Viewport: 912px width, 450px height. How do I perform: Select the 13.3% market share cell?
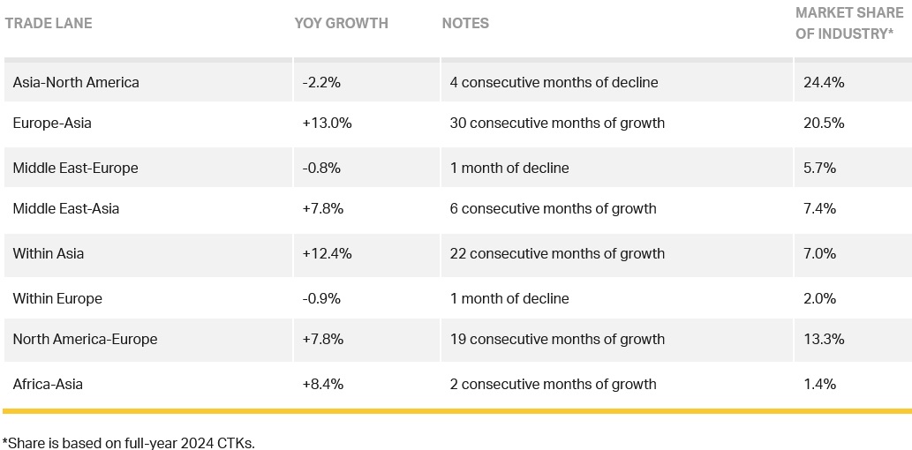click(824, 339)
